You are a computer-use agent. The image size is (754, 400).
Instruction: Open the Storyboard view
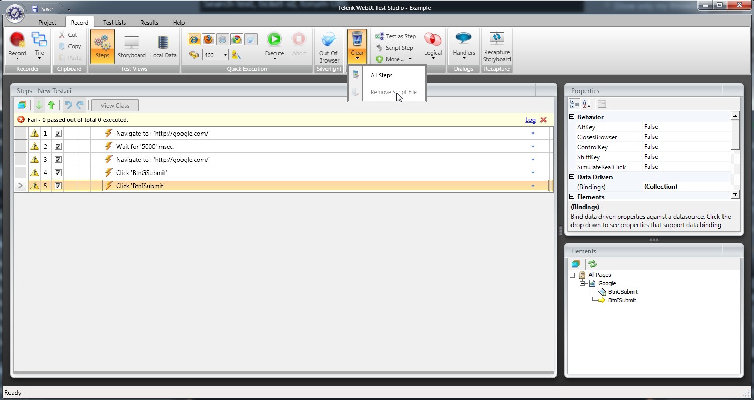pyautogui.click(x=131, y=46)
